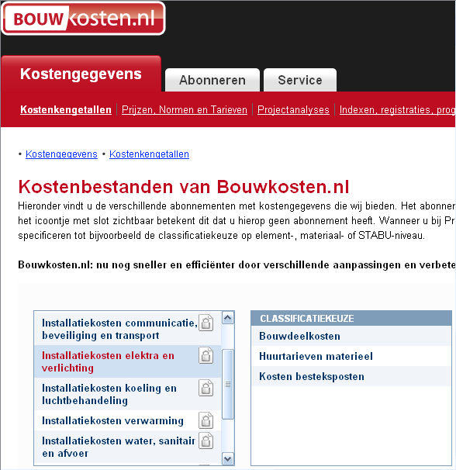
Task: Click the CLASSIFICATIEKEUZE panel header
Action: point(351,318)
